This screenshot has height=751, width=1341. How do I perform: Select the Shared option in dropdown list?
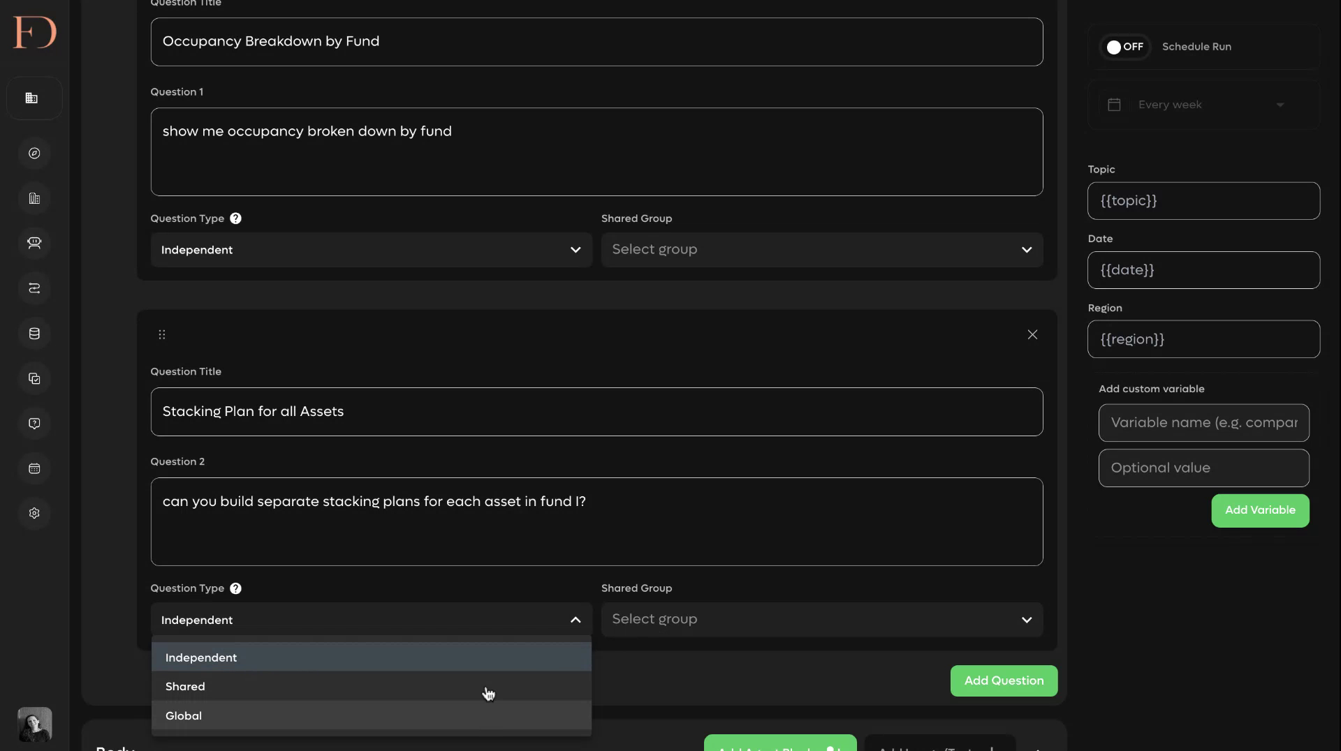(x=372, y=687)
